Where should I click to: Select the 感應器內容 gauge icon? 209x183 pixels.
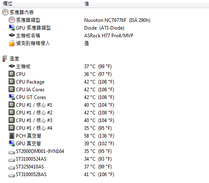tap(5, 12)
